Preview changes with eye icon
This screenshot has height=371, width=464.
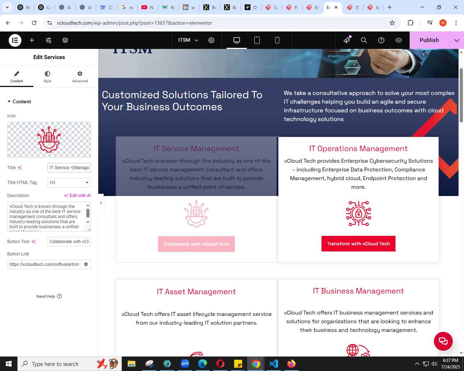tap(399, 40)
